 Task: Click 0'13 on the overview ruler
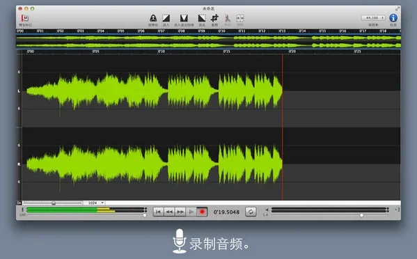[x=282, y=31]
